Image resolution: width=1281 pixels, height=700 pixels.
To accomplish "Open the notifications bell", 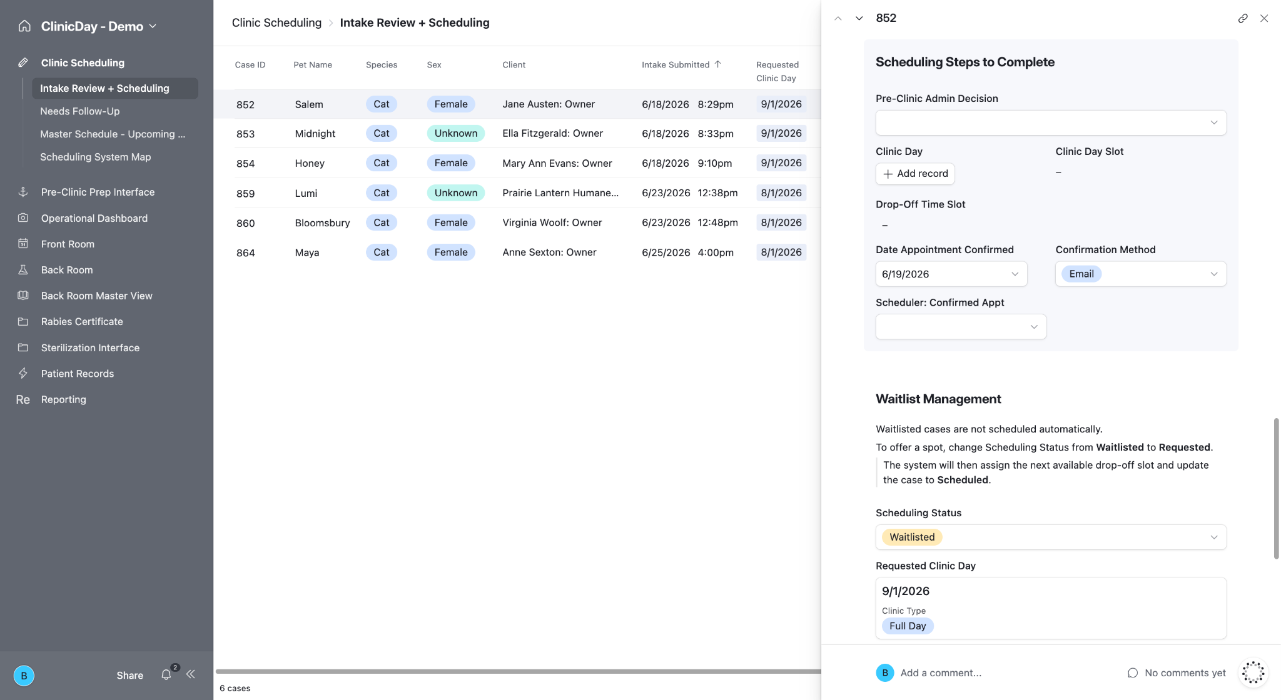I will pyautogui.click(x=166, y=675).
